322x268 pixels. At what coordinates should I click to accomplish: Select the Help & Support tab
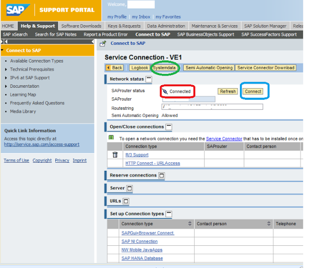(38, 26)
